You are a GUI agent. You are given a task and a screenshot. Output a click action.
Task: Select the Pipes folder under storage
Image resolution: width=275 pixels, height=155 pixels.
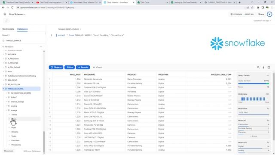(14, 127)
